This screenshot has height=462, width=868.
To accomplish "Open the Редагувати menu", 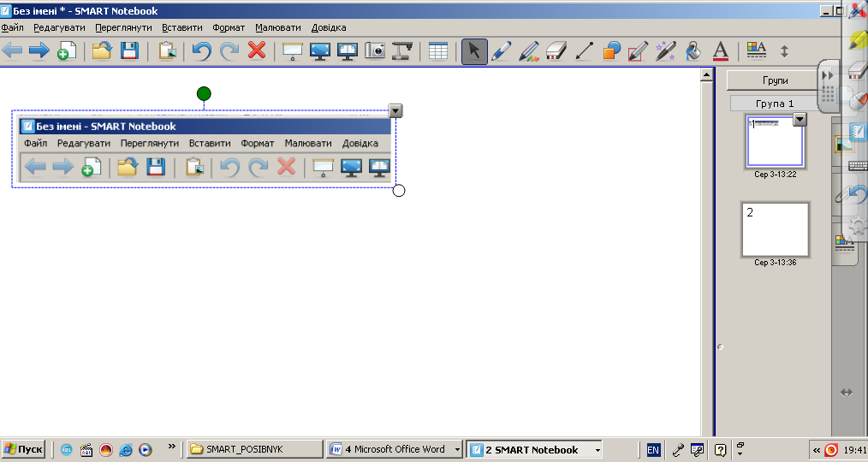I will click(x=59, y=27).
